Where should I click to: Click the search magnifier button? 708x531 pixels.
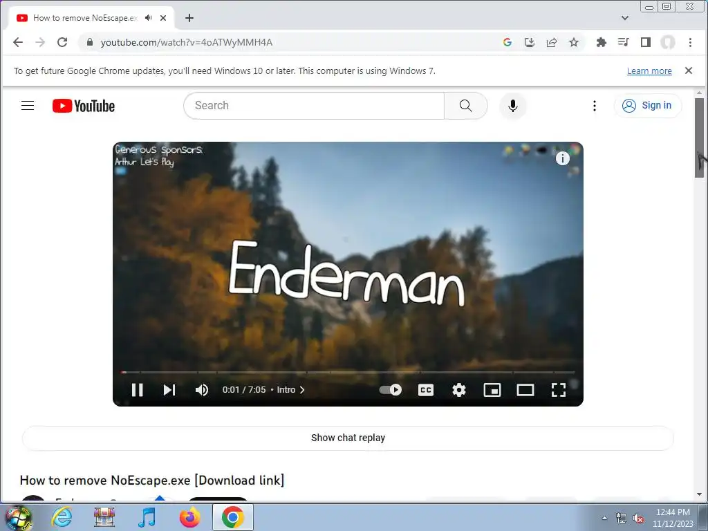click(x=465, y=106)
